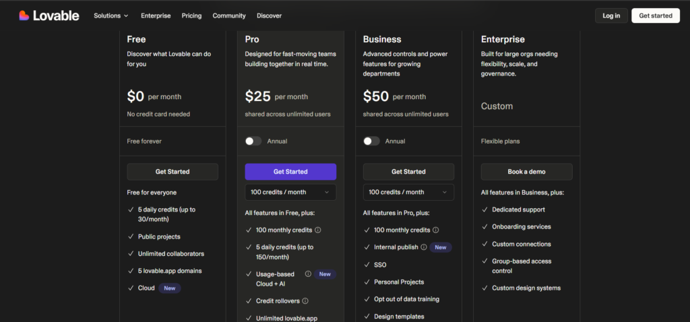Click the New badge beside Internal publish
This screenshot has width=690, height=322.
441,247
